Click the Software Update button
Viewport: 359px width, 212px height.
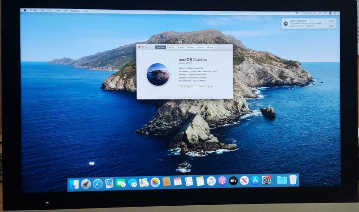tap(206, 87)
